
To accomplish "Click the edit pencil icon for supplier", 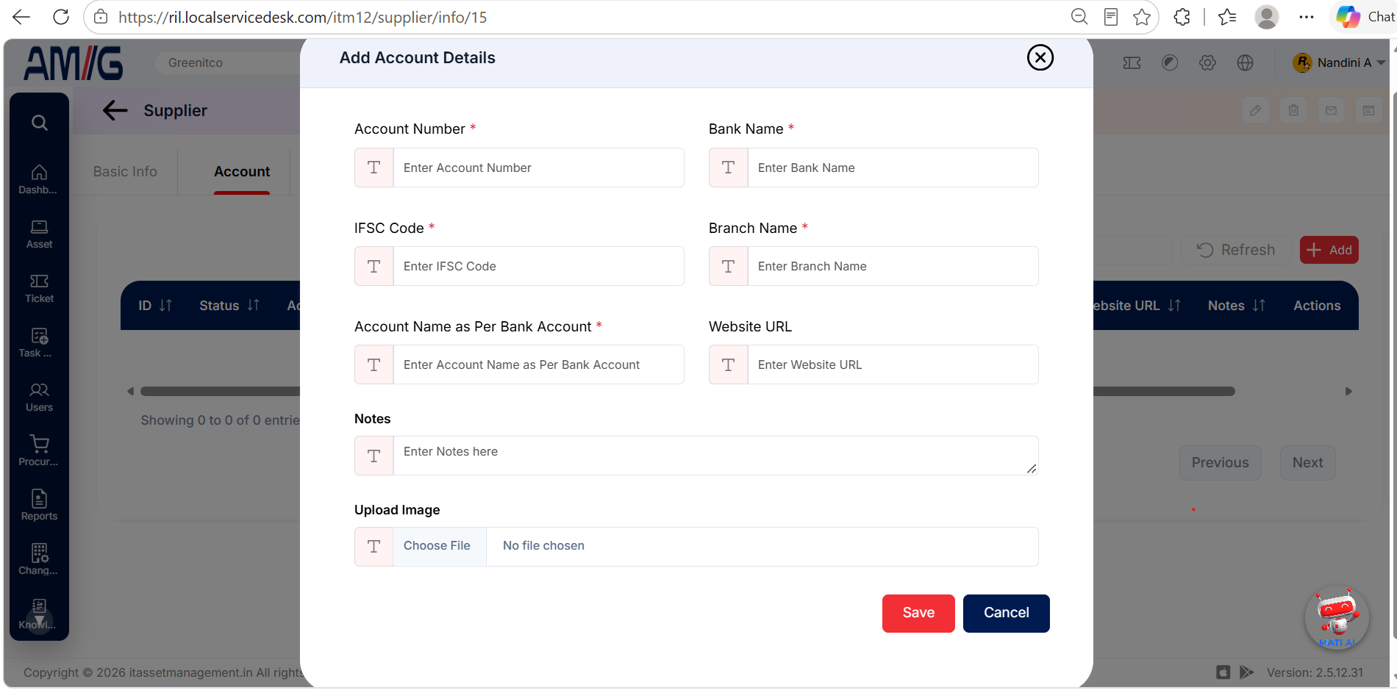I will [x=1256, y=110].
